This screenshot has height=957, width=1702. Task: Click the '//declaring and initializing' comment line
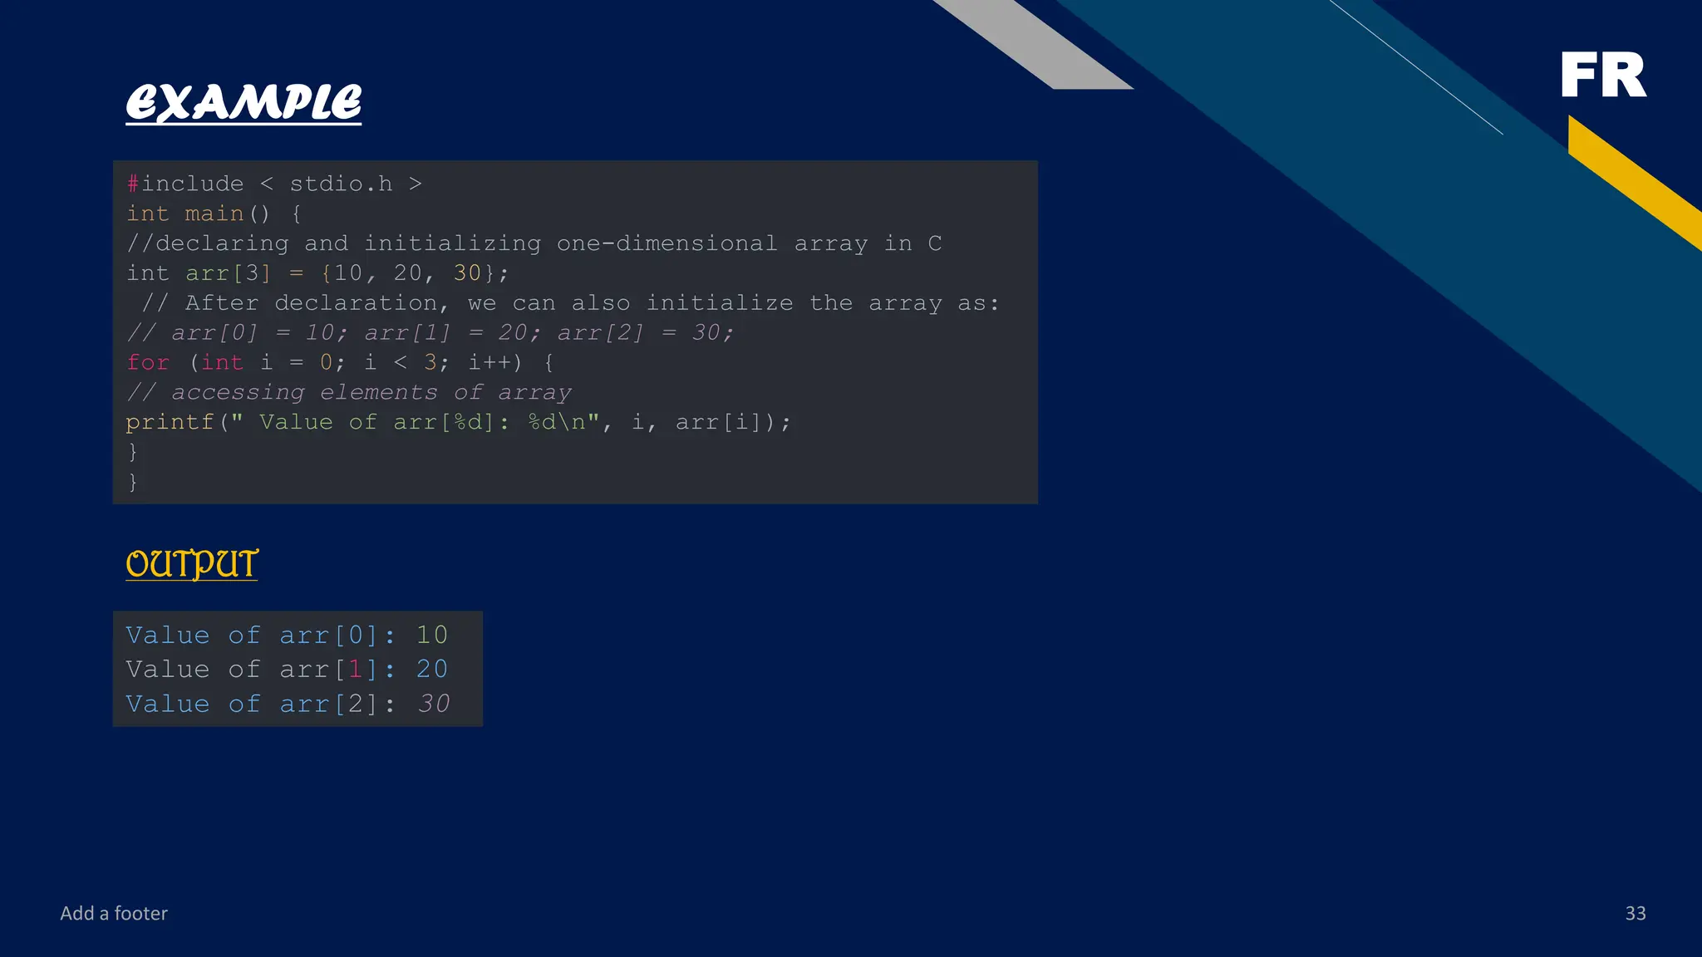(534, 243)
